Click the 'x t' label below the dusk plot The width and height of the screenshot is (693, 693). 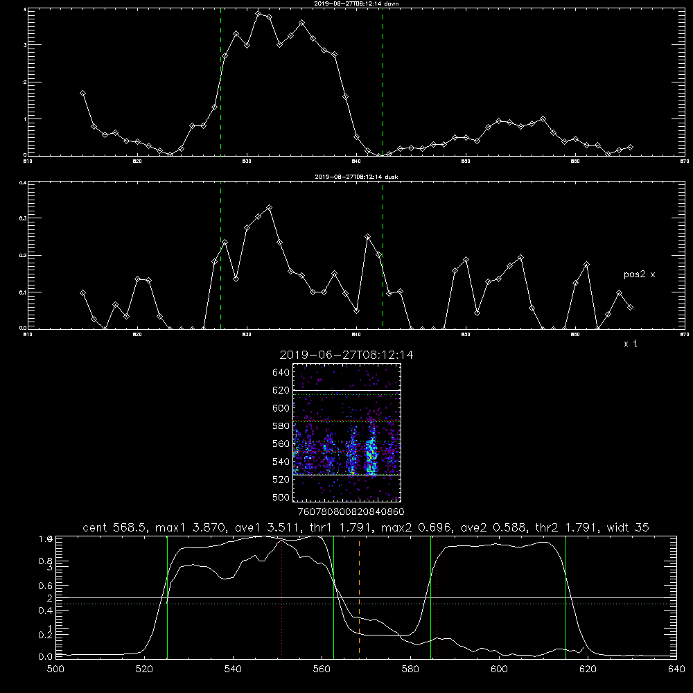pos(630,344)
